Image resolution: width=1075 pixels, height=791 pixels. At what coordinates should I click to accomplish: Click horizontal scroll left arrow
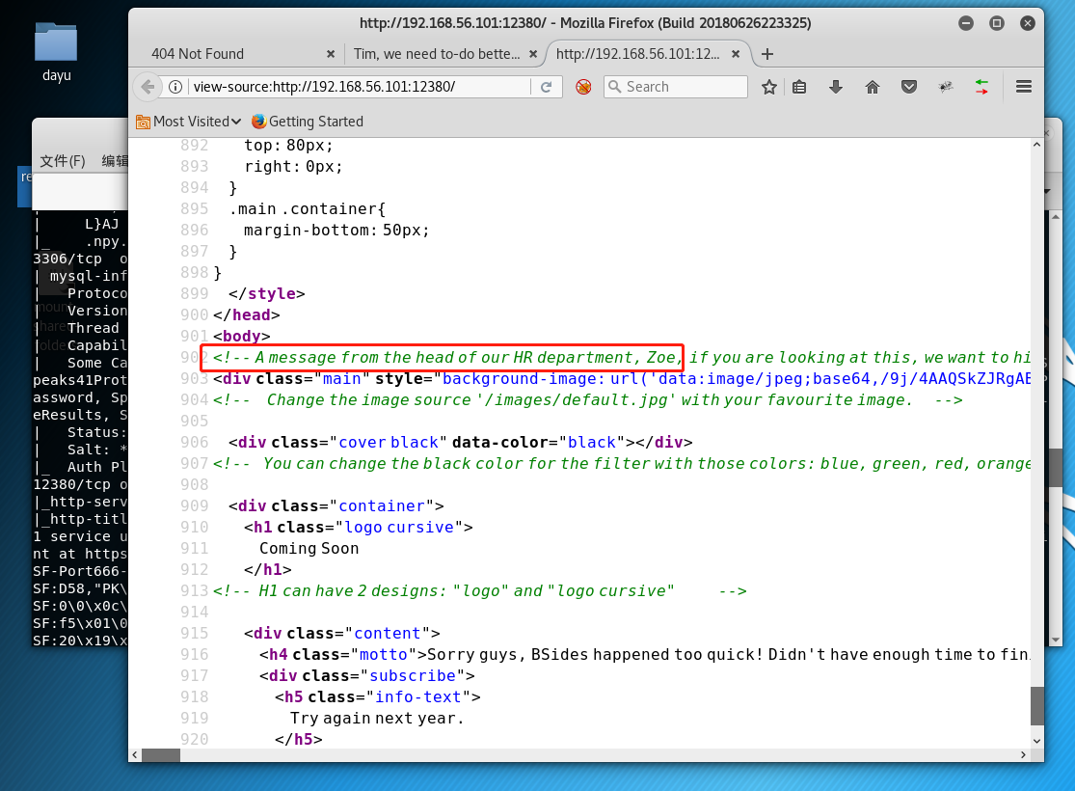(134, 755)
